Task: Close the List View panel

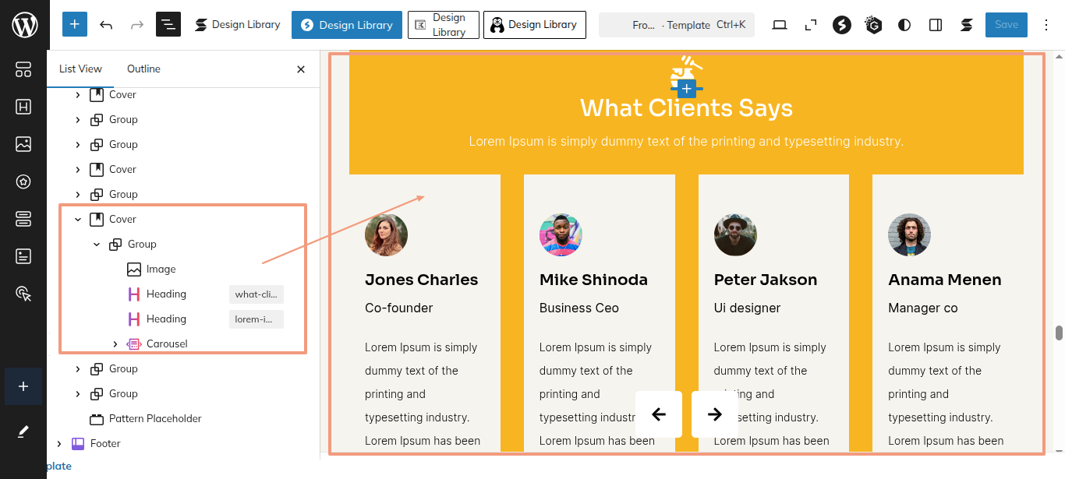Action: pos(301,69)
